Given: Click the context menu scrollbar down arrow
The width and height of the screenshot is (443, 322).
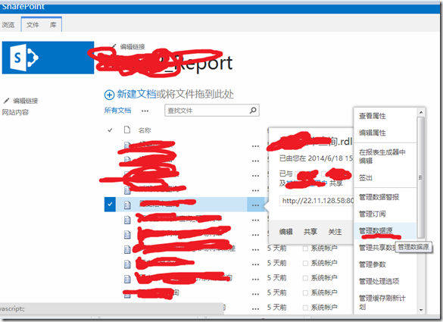Looking at the screenshot, I should (x=421, y=310).
